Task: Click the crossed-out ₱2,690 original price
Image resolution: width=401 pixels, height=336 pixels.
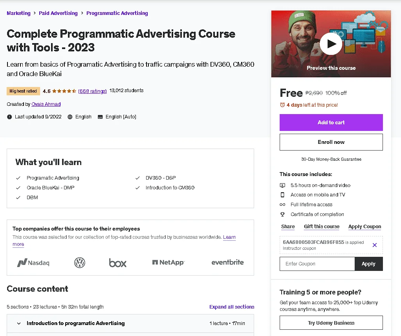Action: 314,93
